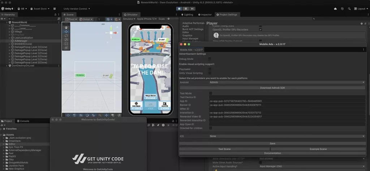Pause the running game
Screen dimensions: 370x171
186,9
